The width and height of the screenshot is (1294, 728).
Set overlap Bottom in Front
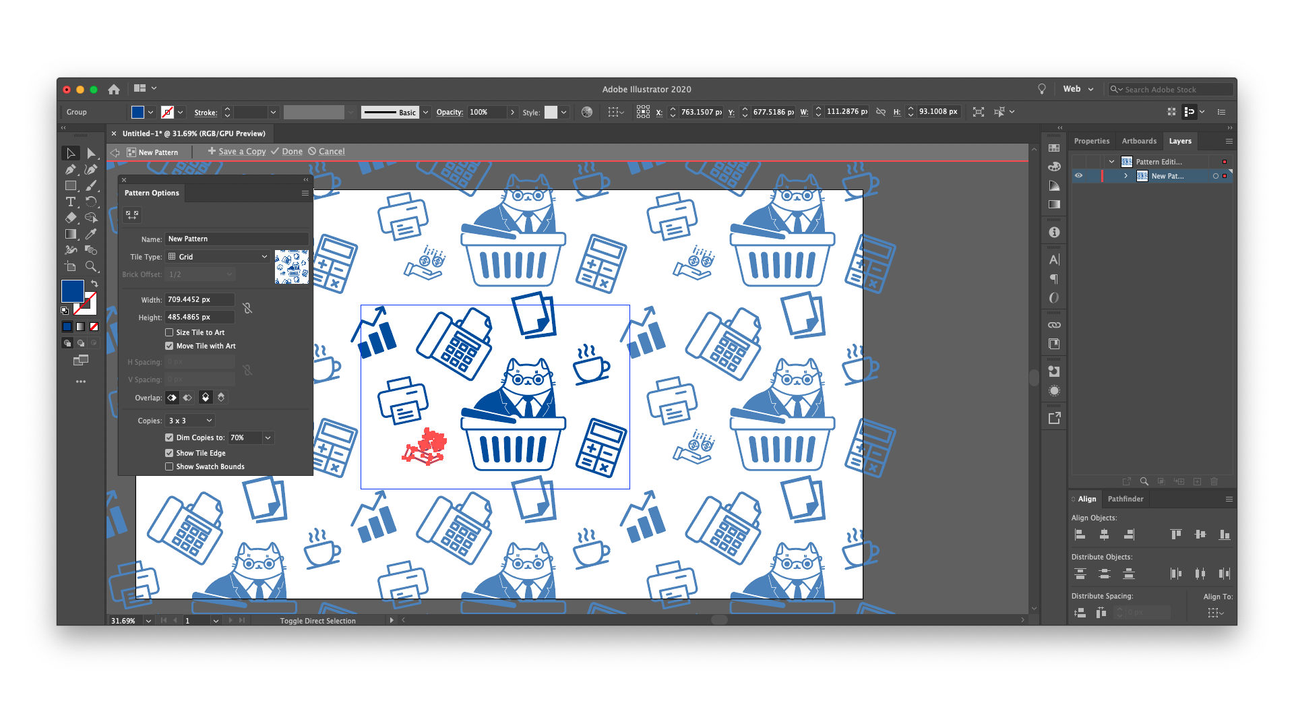pos(220,398)
